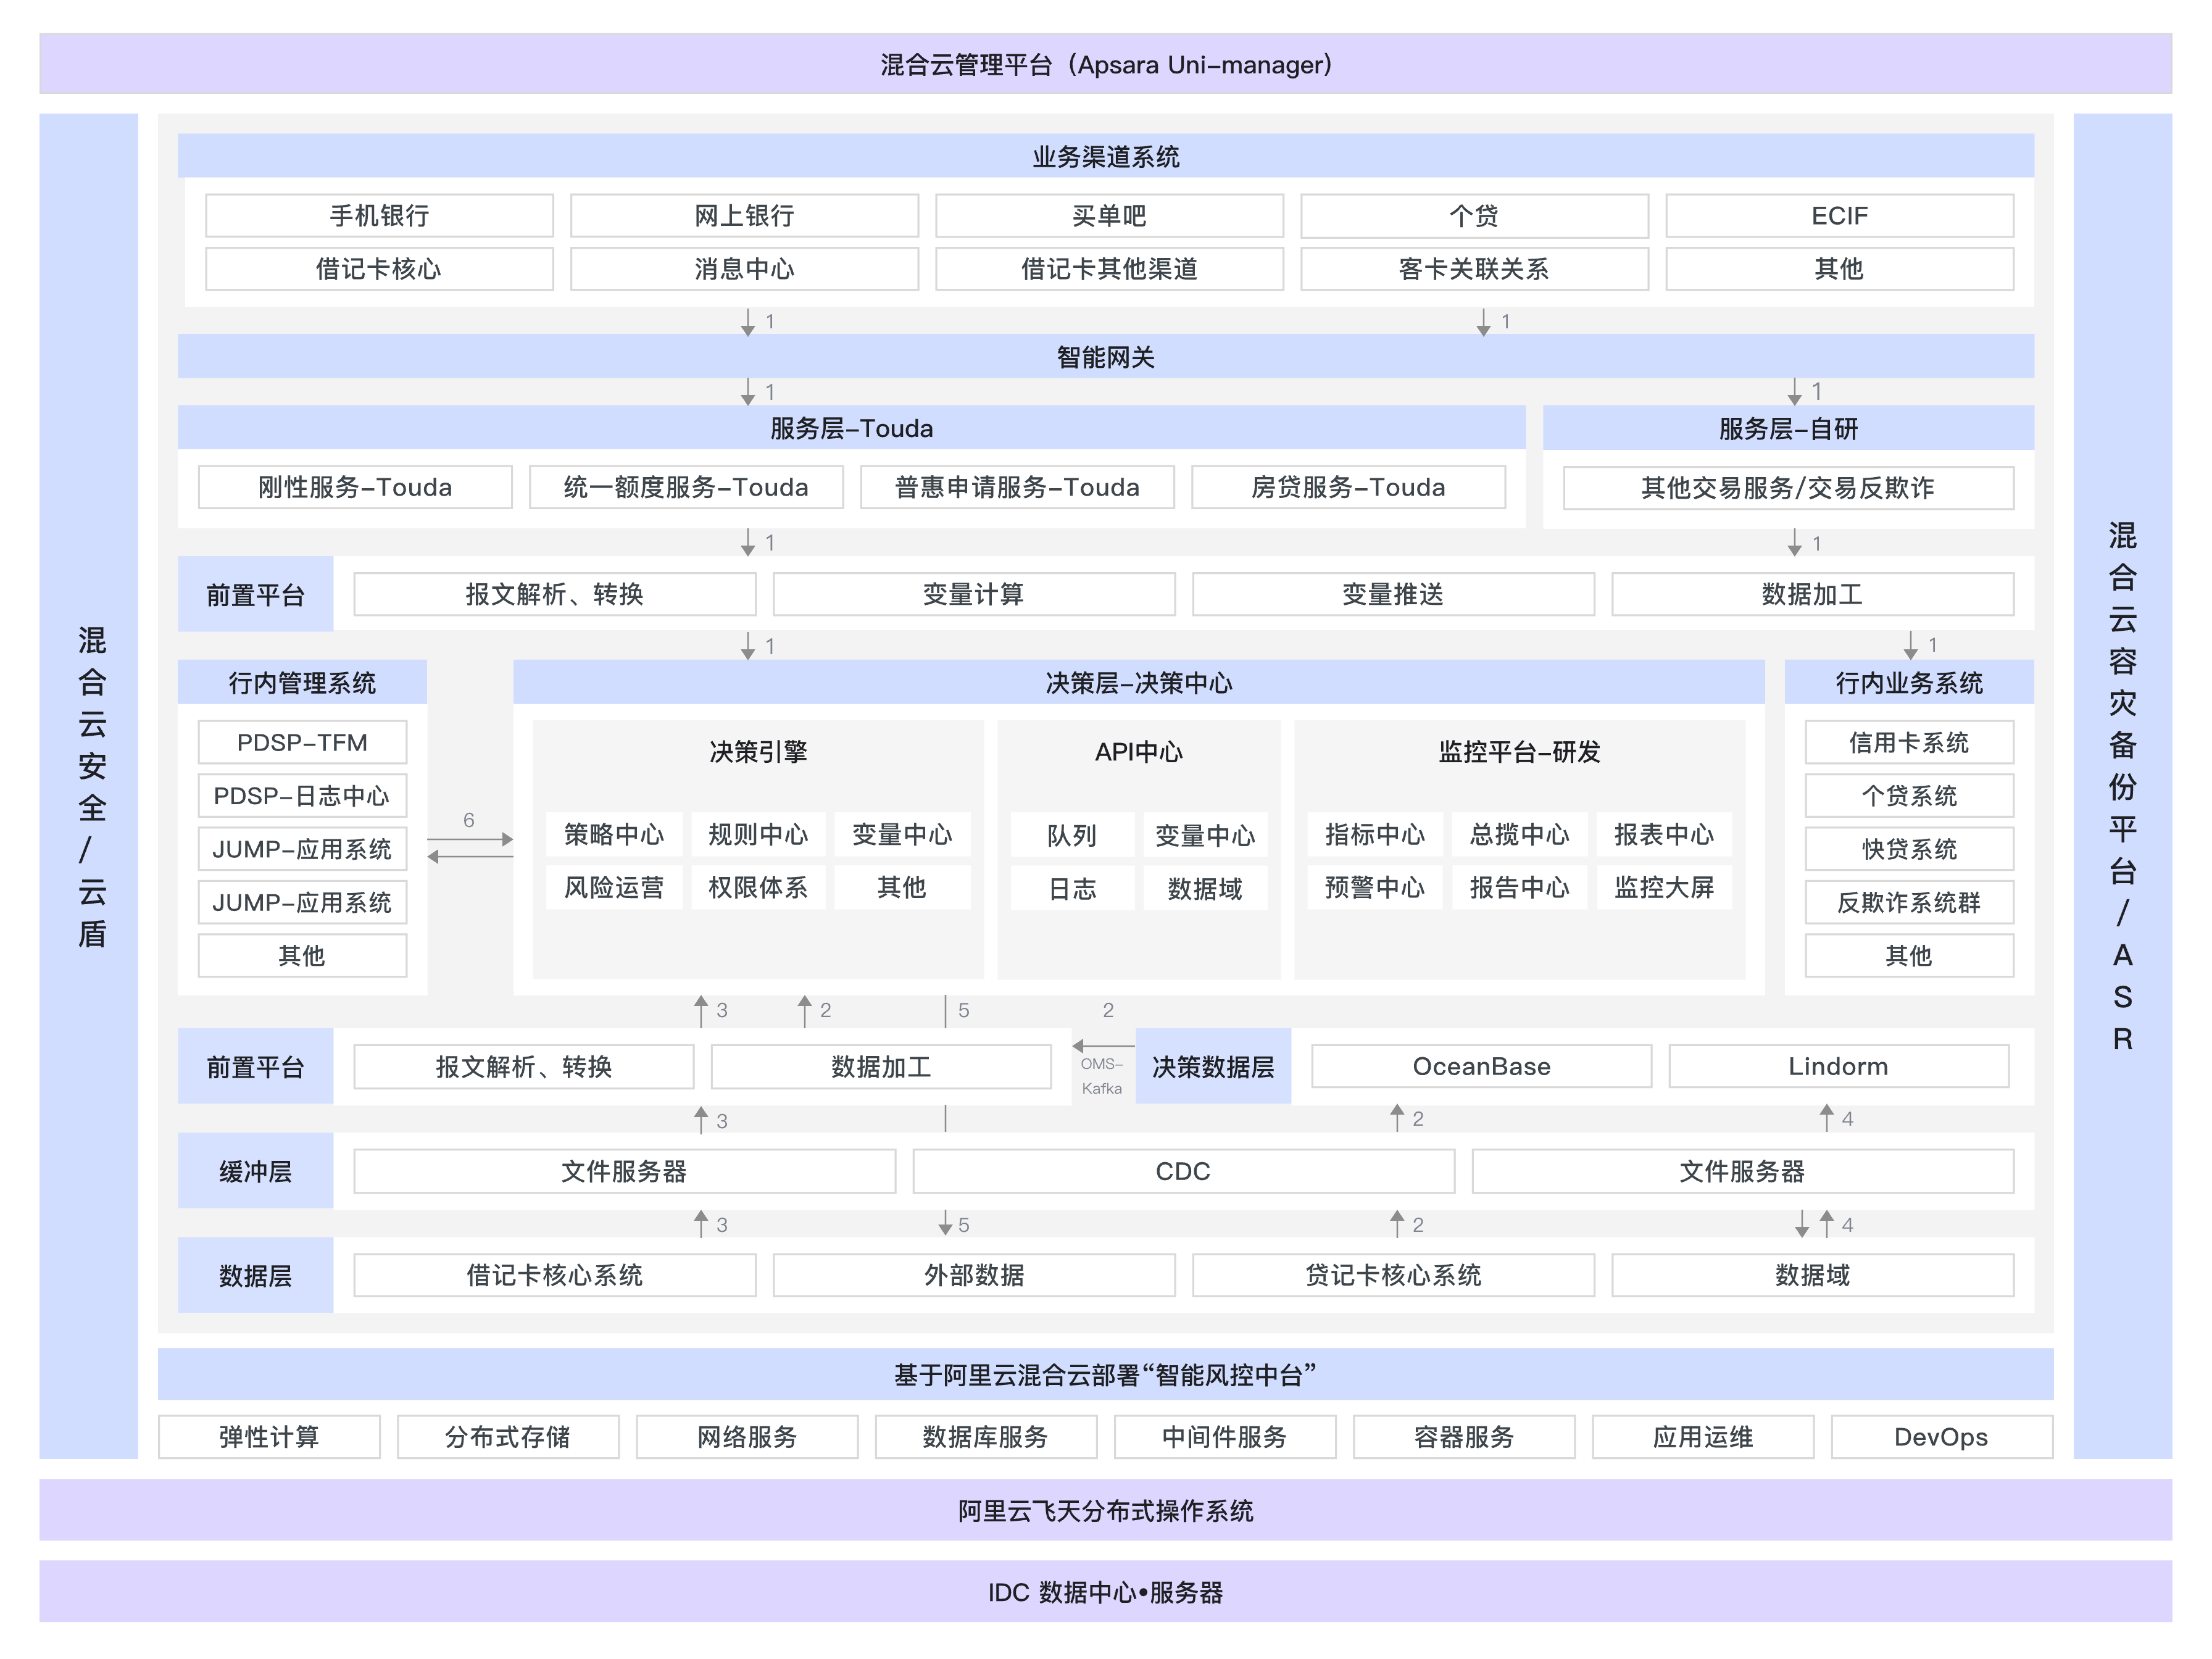Click the DevOps service box
Viewport: 2212px width, 1659px height.
(1940, 1437)
